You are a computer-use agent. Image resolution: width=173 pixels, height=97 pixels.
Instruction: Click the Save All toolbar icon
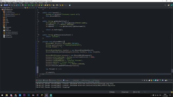[7, 5]
